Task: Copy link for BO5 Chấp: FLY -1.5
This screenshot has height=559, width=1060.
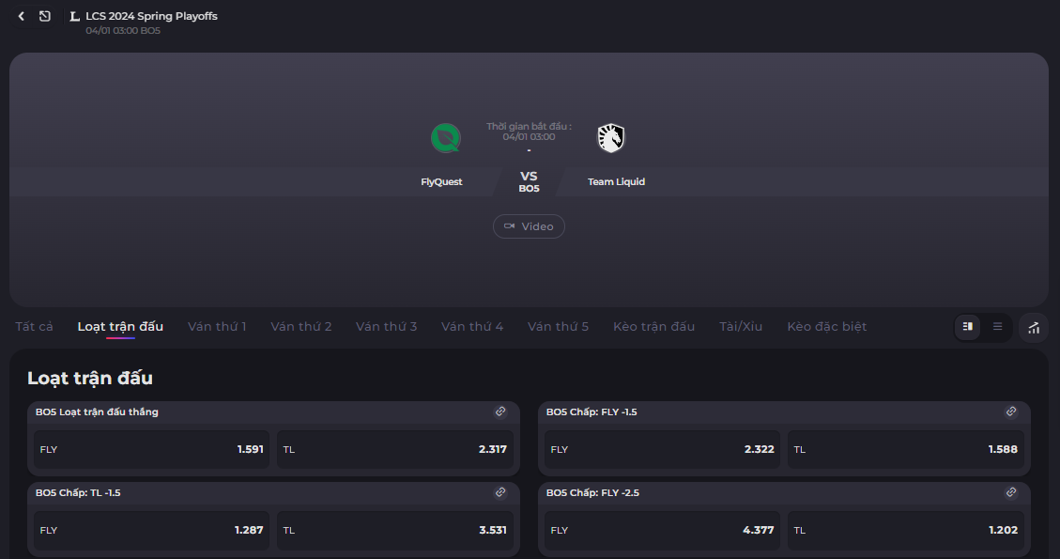Action: click(1011, 411)
